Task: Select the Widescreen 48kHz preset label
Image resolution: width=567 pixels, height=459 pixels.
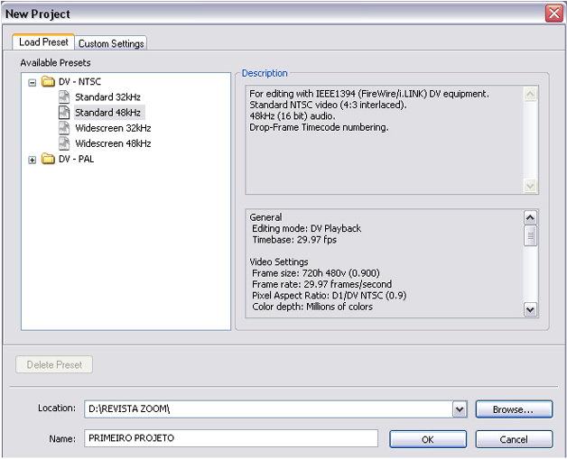Action: [113, 143]
